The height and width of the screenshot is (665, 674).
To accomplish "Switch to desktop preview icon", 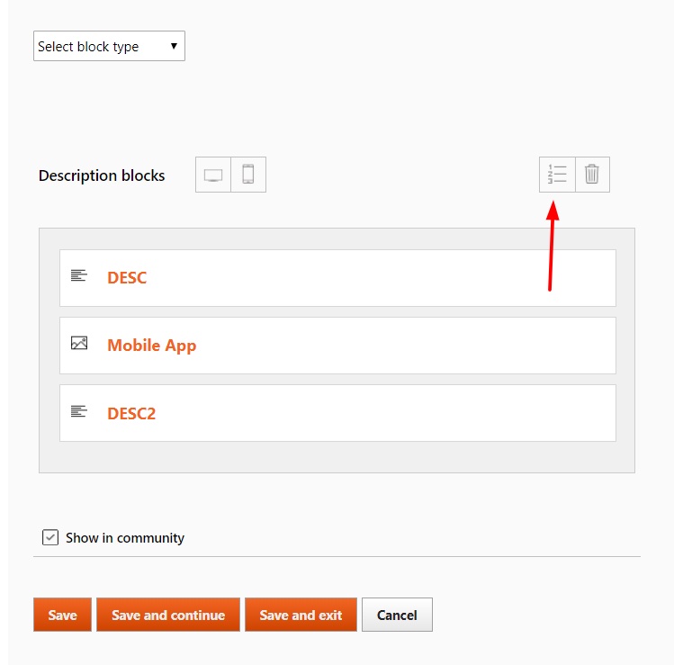I will click(x=213, y=175).
